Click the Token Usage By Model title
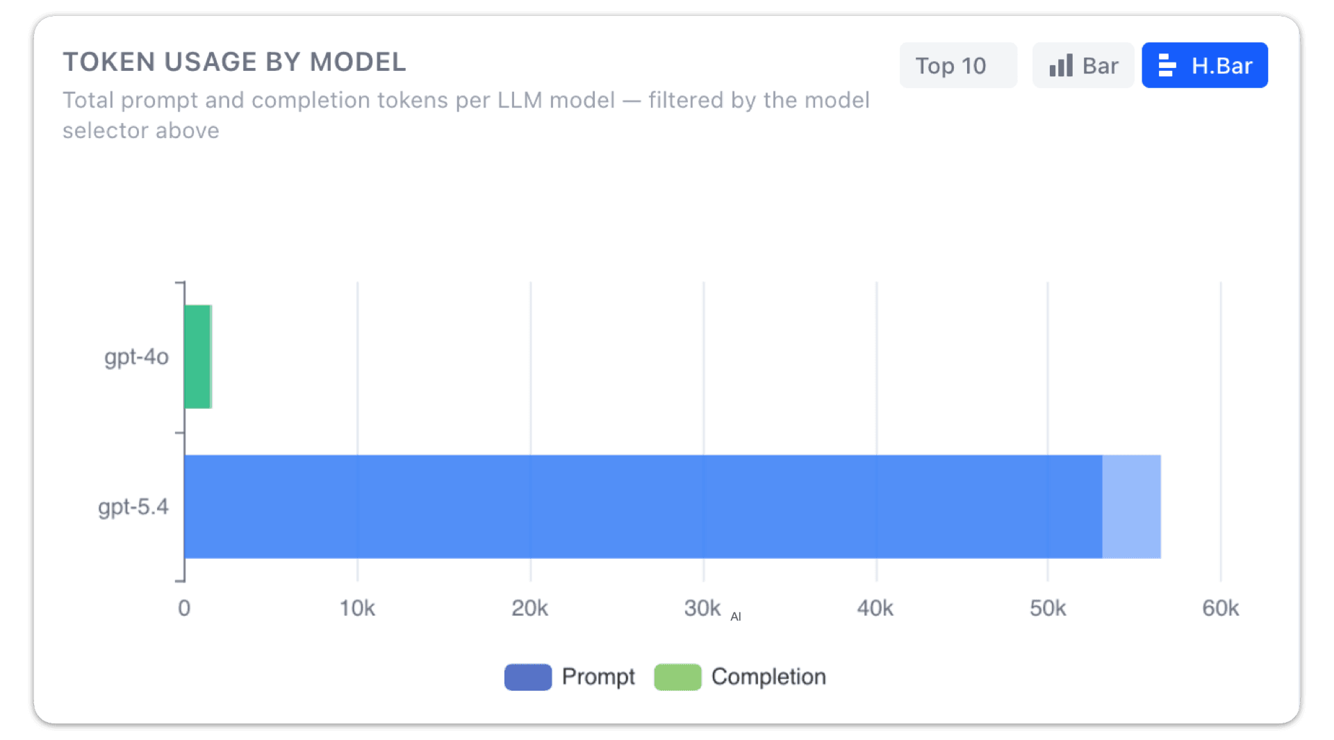1334x740 pixels. click(x=235, y=62)
